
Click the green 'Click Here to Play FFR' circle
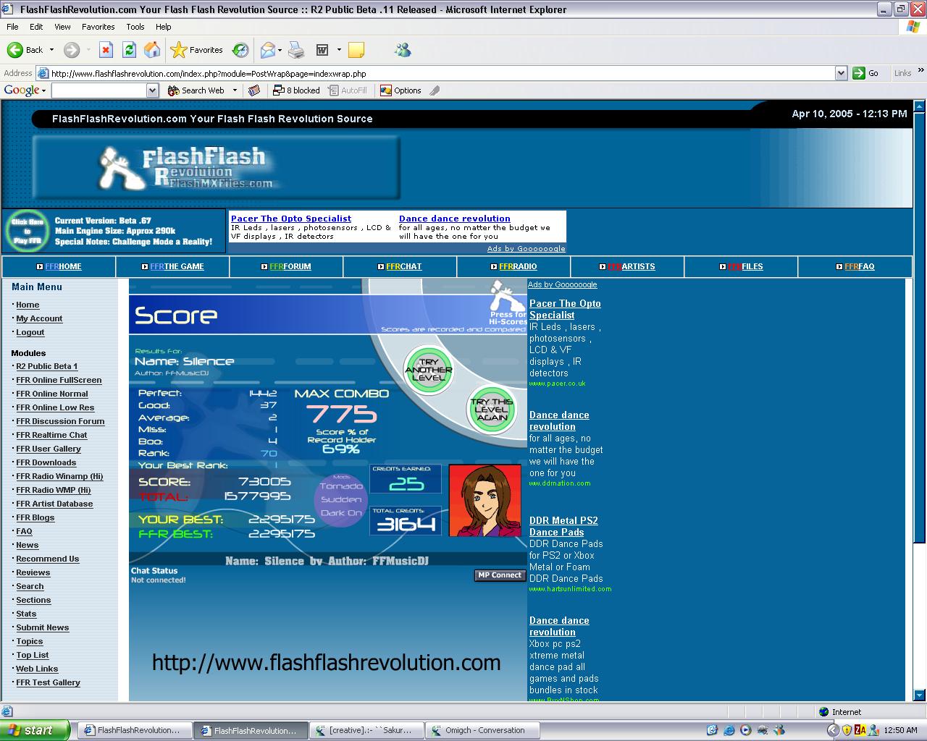tap(27, 232)
